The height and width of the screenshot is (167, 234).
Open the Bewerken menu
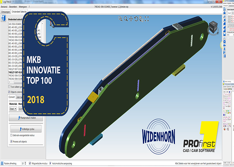(x=13, y=7)
